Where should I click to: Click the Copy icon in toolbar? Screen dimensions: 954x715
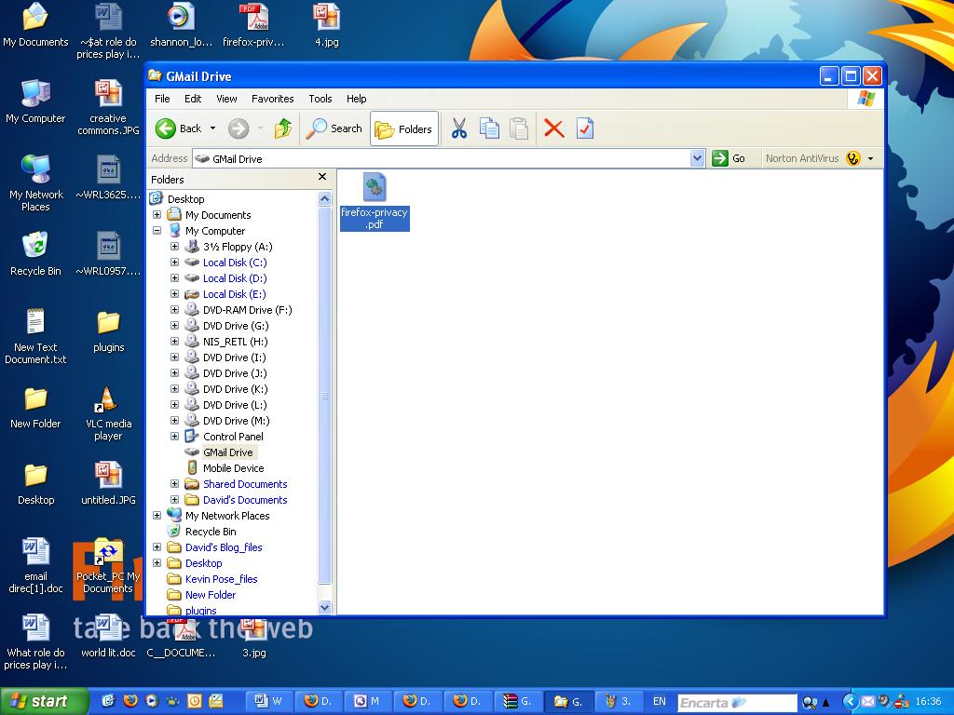point(489,128)
